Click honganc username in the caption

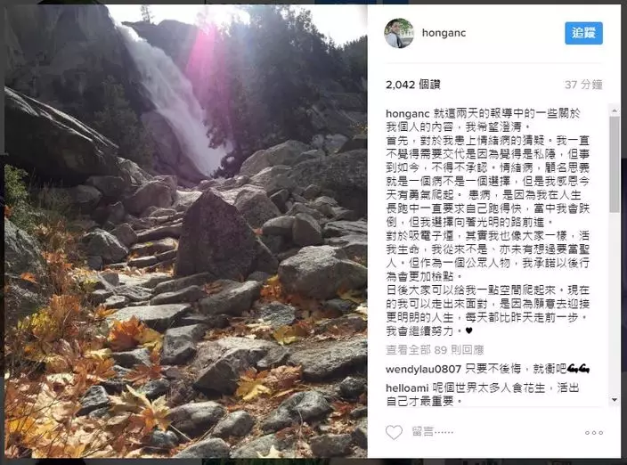408,114
